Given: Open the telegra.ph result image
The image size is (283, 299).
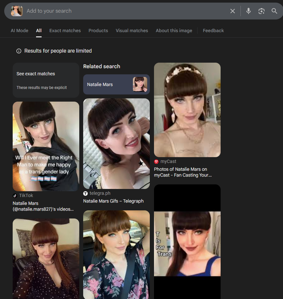Looking at the screenshot, I should (116, 143).
